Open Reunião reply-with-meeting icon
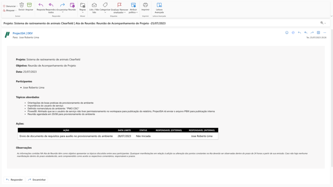 tap(72, 5)
